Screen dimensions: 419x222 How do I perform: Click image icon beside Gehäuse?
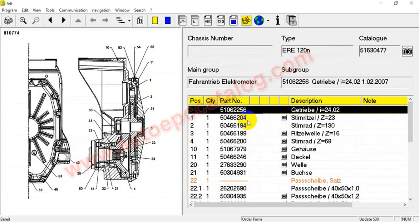(284, 149)
